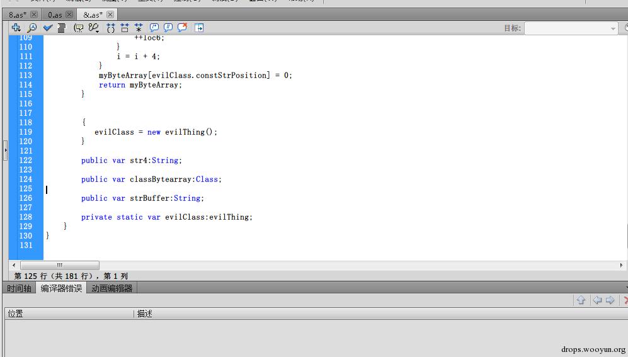Click the 描述 column header
Image resolution: width=628 pixels, height=357 pixels.
145,314
